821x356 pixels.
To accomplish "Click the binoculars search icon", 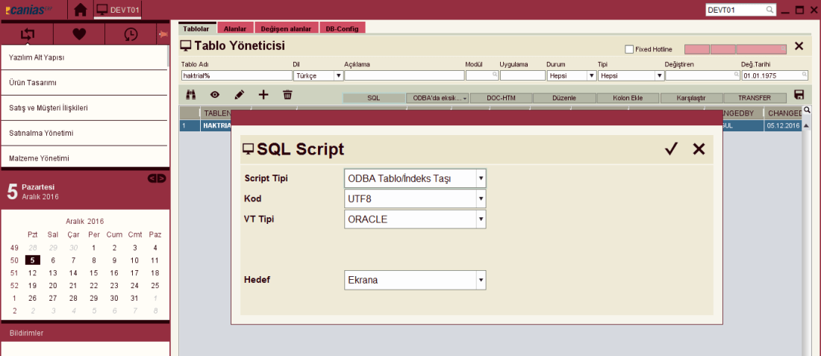I will (190, 95).
